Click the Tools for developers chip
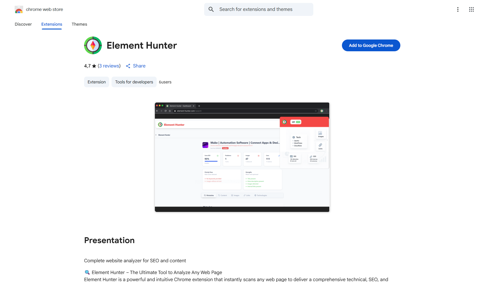Screen dimensions: 480x282 [x=134, y=82]
